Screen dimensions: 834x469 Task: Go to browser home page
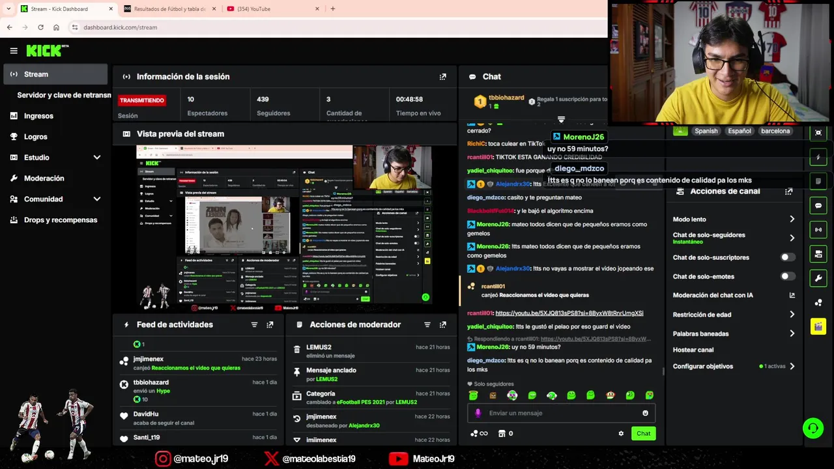coord(56,27)
